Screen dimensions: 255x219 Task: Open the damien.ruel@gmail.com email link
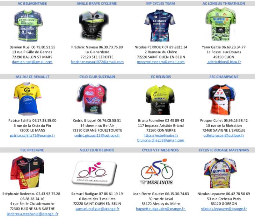coord(32,62)
